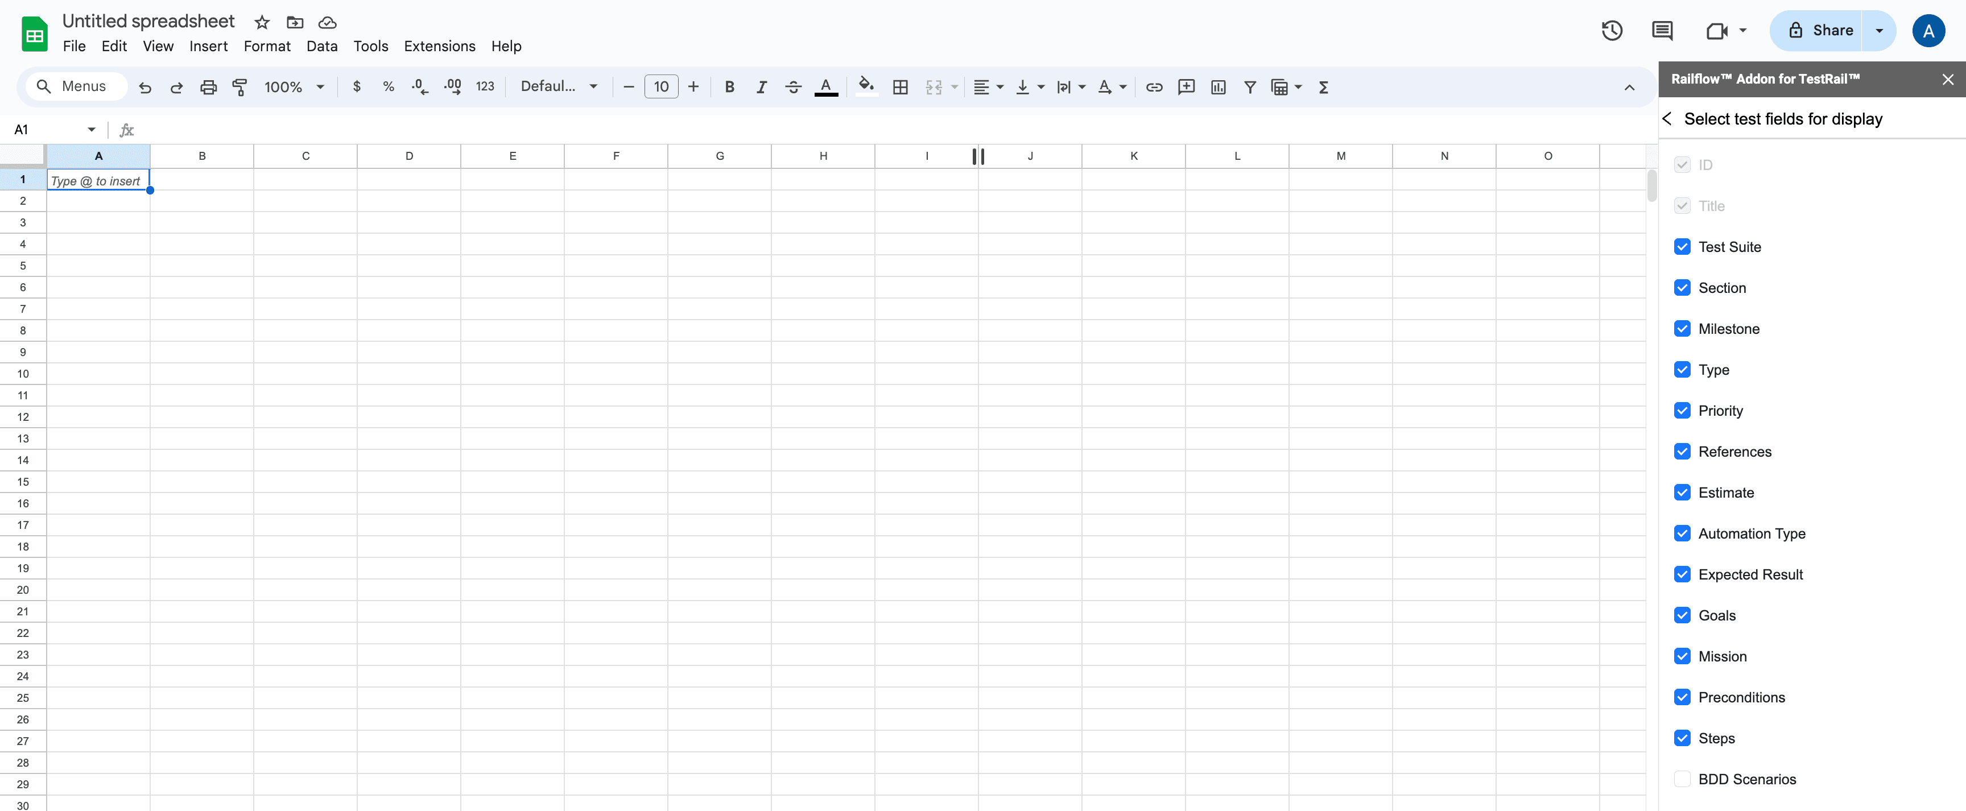Insert a chart

point(1218,87)
